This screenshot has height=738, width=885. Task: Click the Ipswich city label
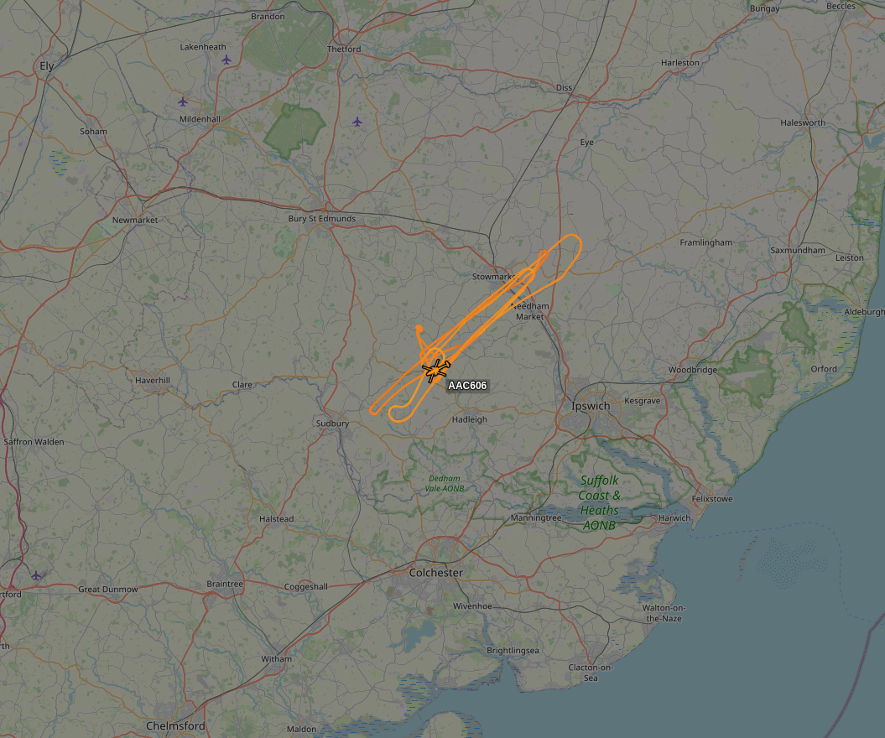tap(591, 406)
